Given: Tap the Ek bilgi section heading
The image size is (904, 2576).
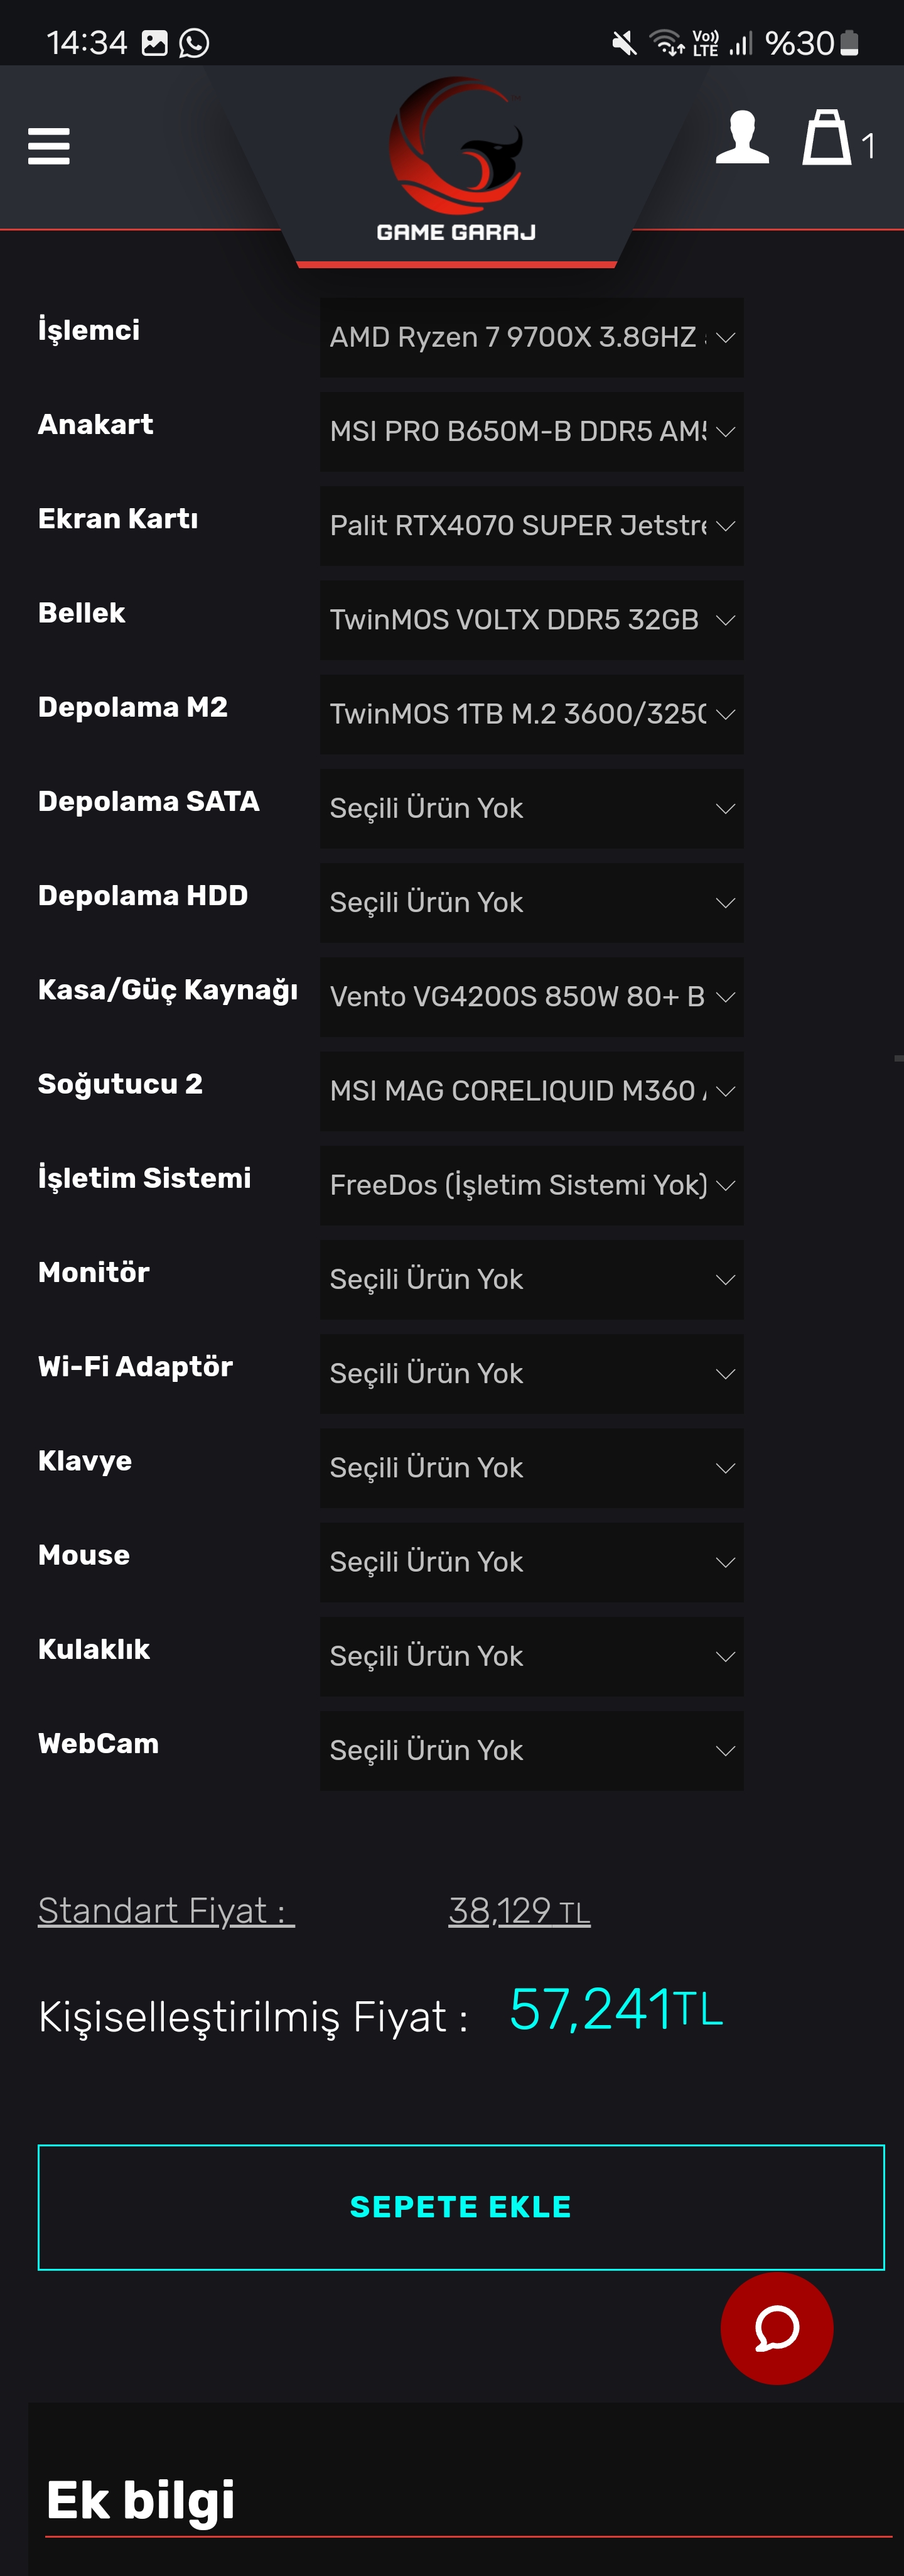Looking at the screenshot, I should tap(141, 2499).
